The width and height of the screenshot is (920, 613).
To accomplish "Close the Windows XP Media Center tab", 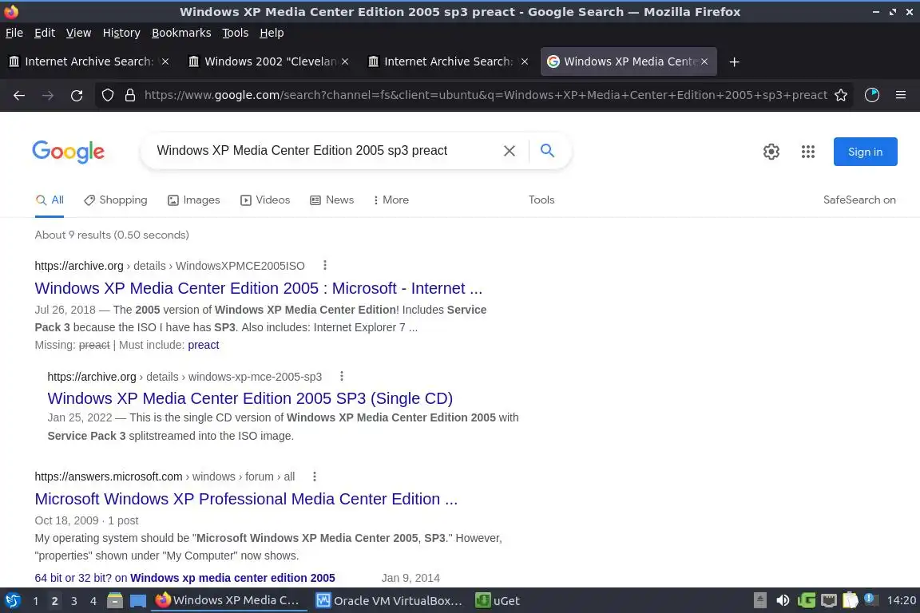I will 704,61.
